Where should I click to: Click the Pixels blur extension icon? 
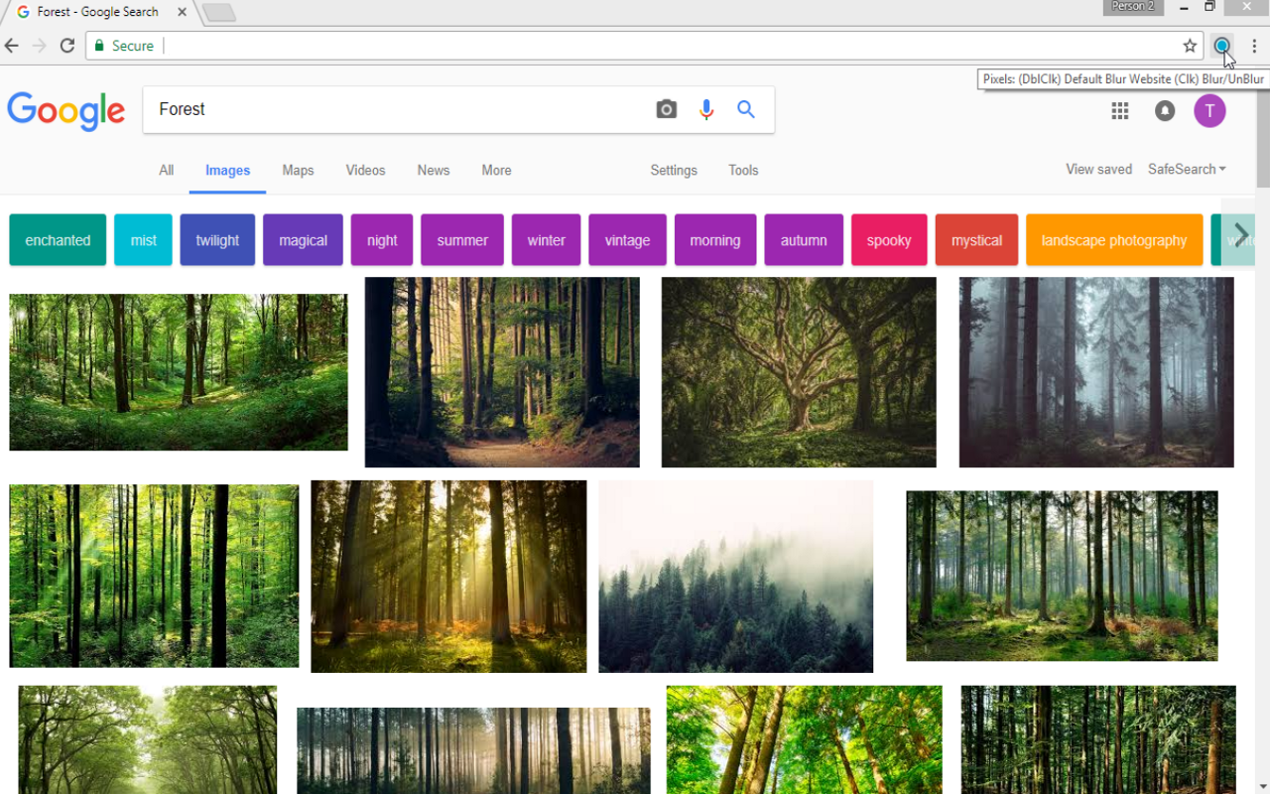pyautogui.click(x=1222, y=46)
